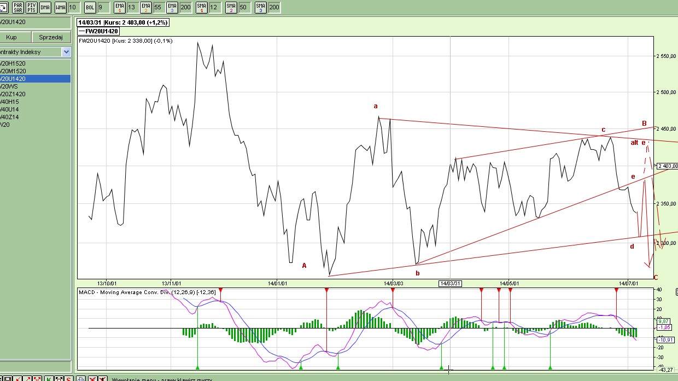Enable the DMA indicator button
This screenshot has width=678, height=381.
tap(45, 8)
